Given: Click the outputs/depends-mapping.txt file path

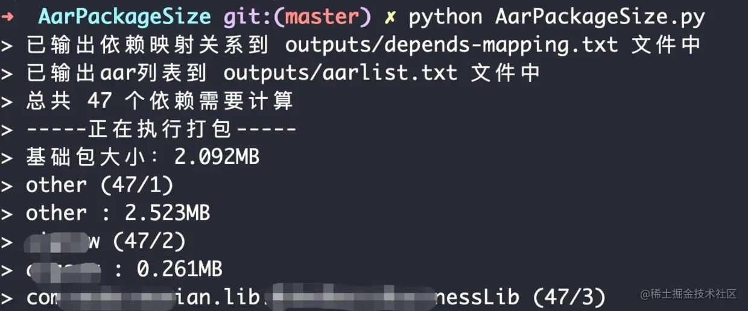Looking at the screenshot, I should click(x=452, y=45).
